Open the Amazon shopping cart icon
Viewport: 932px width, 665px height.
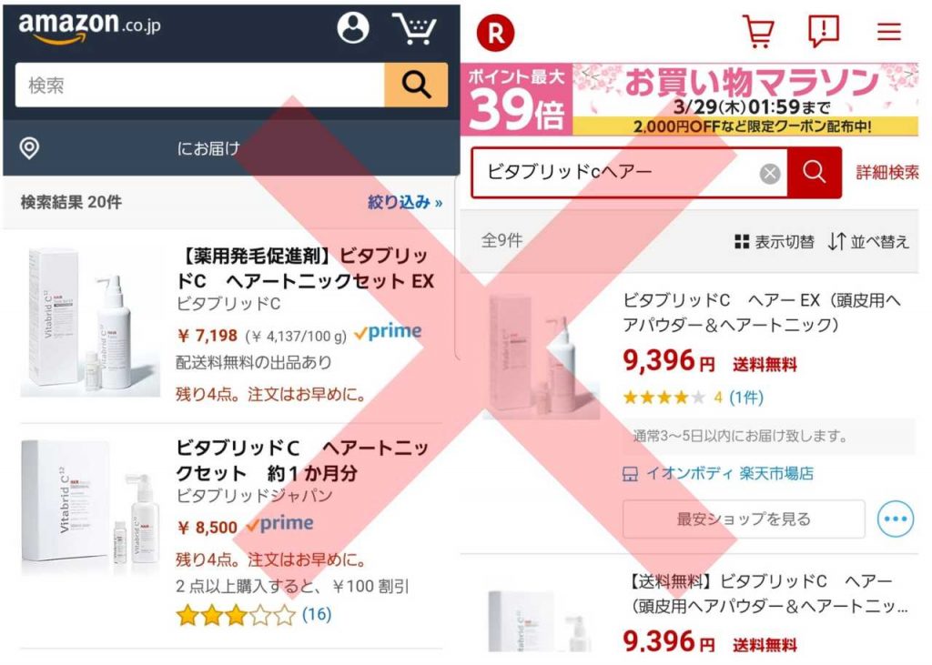414,28
